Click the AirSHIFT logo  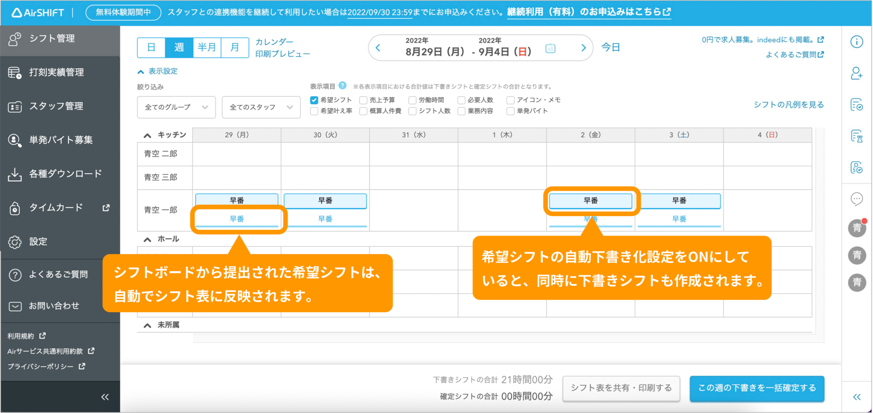click(38, 12)
